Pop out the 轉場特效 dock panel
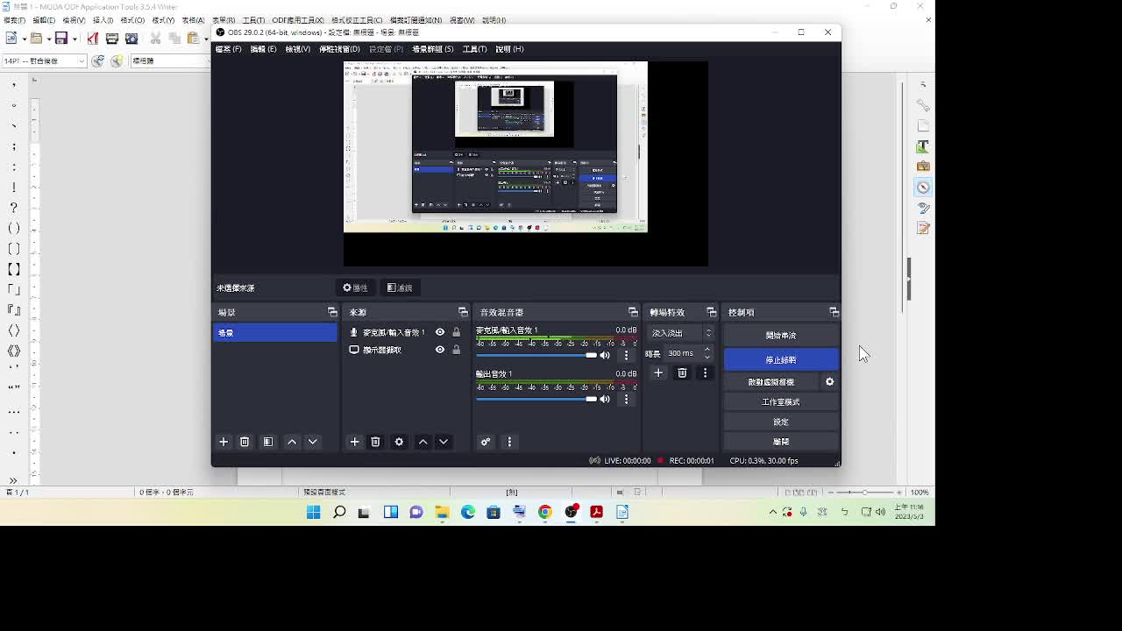This screenshot has height=631, width=1122. pos(711,312)
